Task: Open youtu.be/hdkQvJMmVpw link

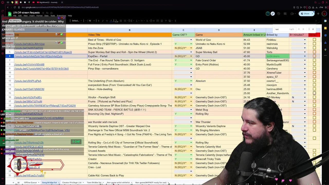Action: [x=30, y=44]
